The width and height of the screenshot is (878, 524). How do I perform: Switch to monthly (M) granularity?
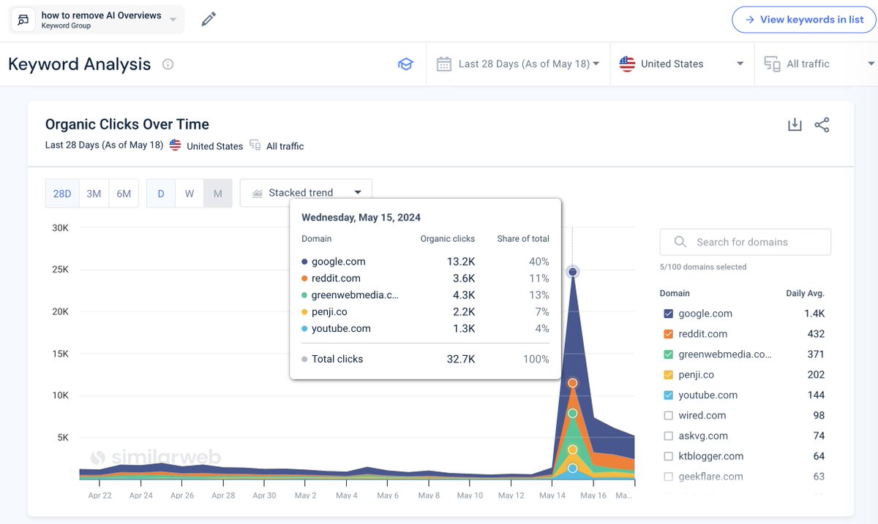(x=218, y=194)
